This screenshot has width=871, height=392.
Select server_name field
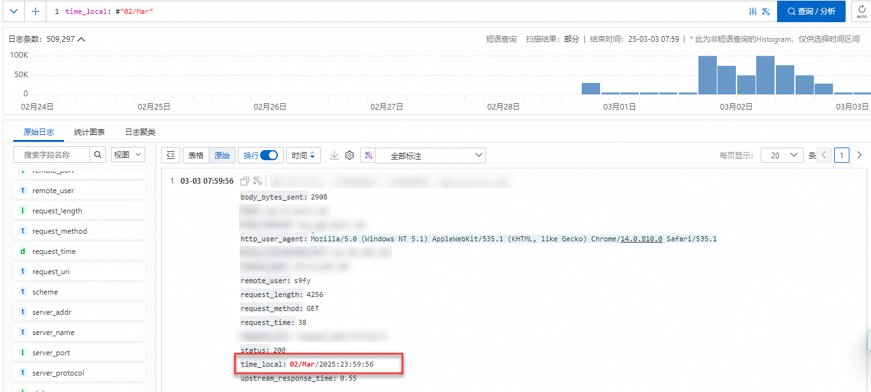click(x=79, y=332)
